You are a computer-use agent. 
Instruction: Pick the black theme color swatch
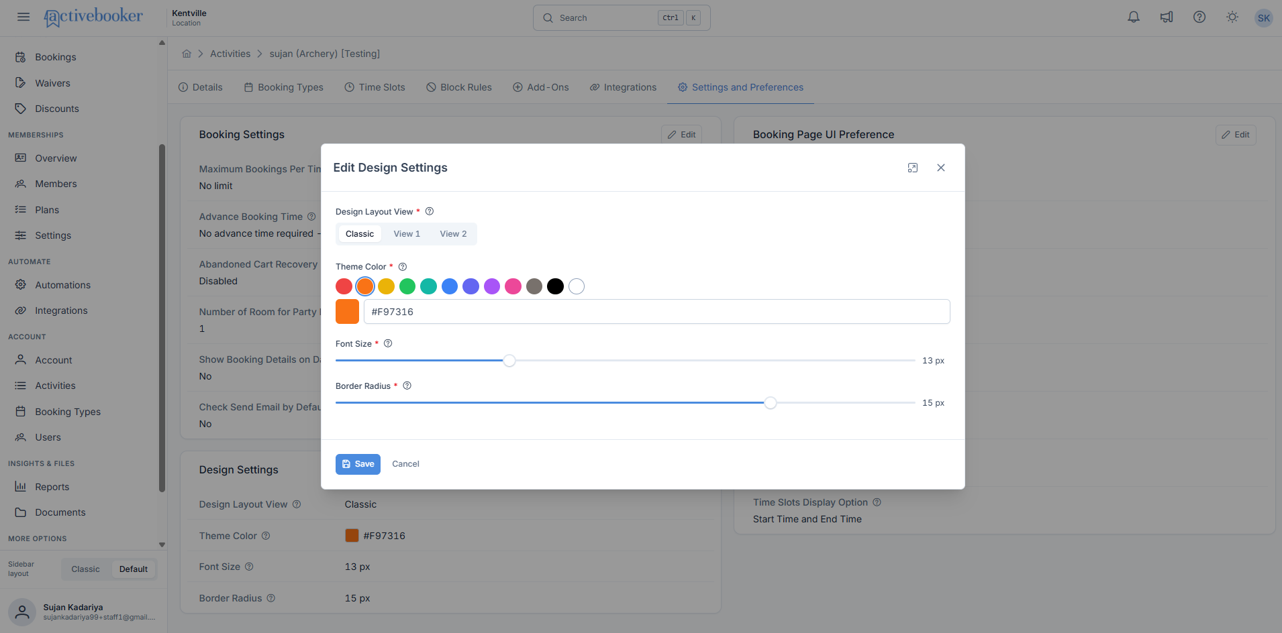(555, 286)
